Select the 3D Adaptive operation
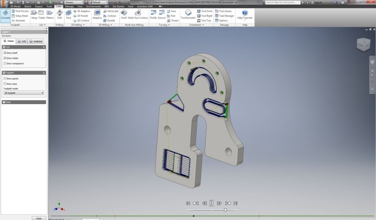This screenshot has width=376, height=220. tap(97, 14)
